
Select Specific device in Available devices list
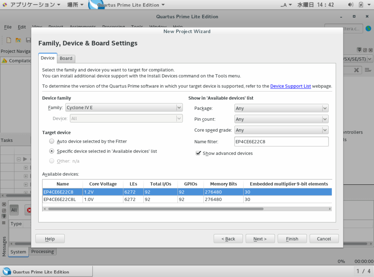(x=51, y=151)
